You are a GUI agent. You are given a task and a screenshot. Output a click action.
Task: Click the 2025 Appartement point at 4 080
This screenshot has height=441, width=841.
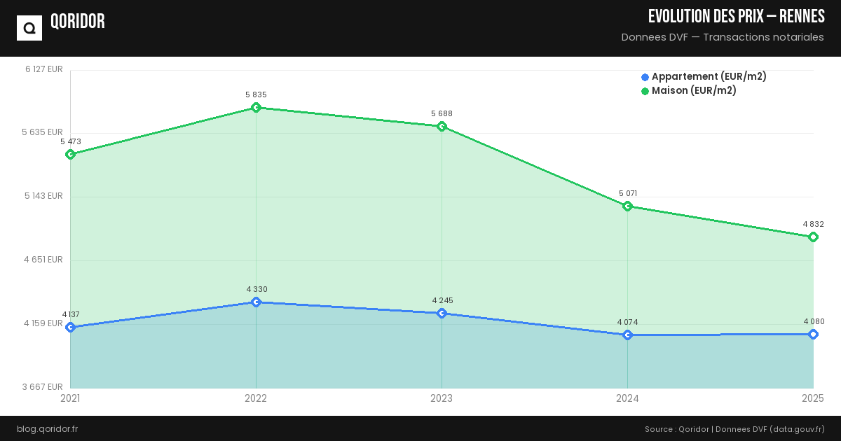click(x=813, y=334)
